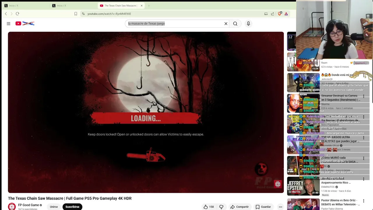Click channel watermark on video corner
Screen dimensions: 373x210
pyautogui.click(x=277, y=184)
